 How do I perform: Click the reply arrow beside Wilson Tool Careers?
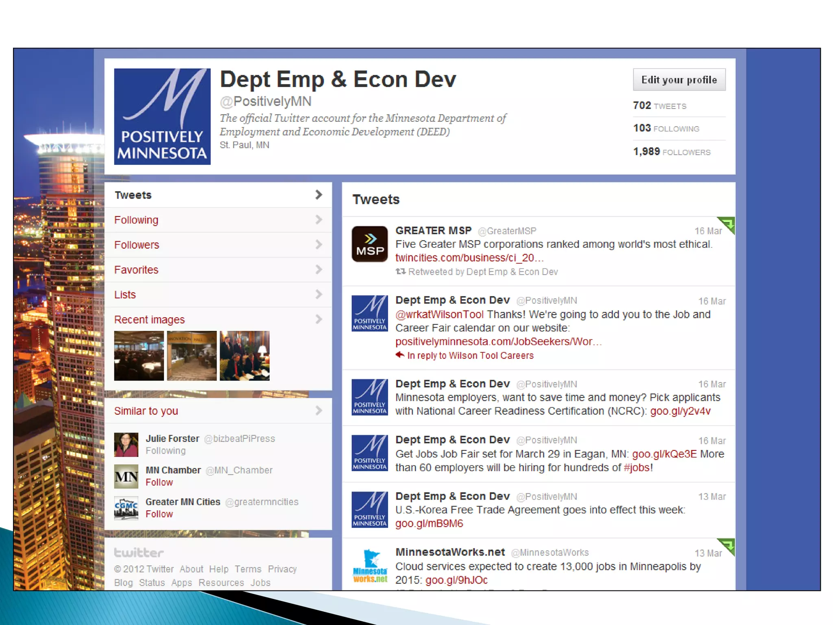pos(400,355)
